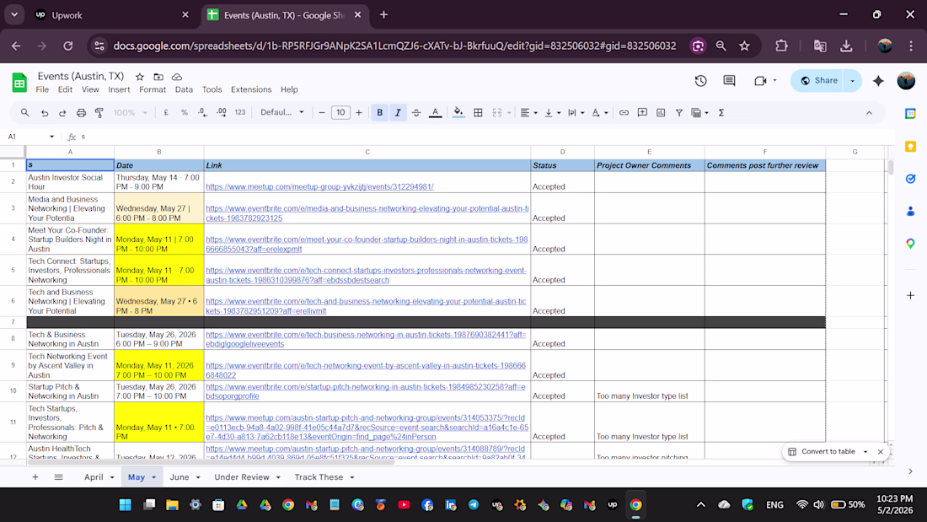Open the Gemini sparkle icon
The image size is (927, 522).
tap(878, 81)
